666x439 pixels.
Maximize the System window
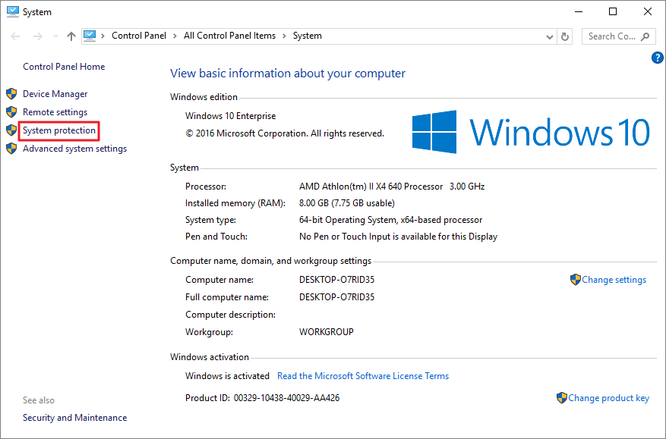click(x=613, y=12)
